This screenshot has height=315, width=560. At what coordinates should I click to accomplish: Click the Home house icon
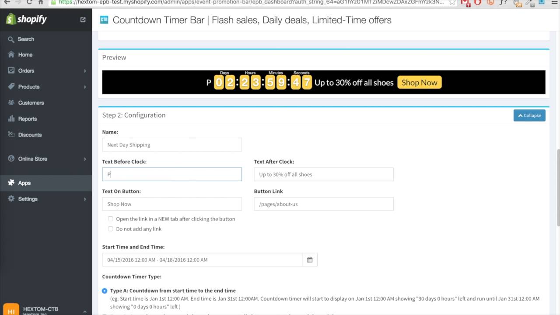coord(11,55)
